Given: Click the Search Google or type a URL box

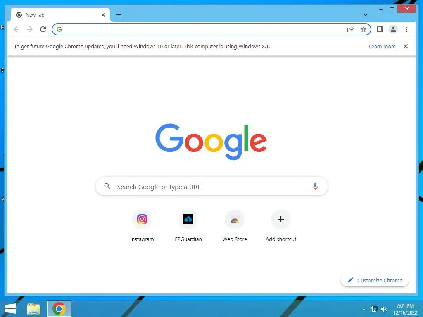Looking at the screenshot, I should click(211, 187).
